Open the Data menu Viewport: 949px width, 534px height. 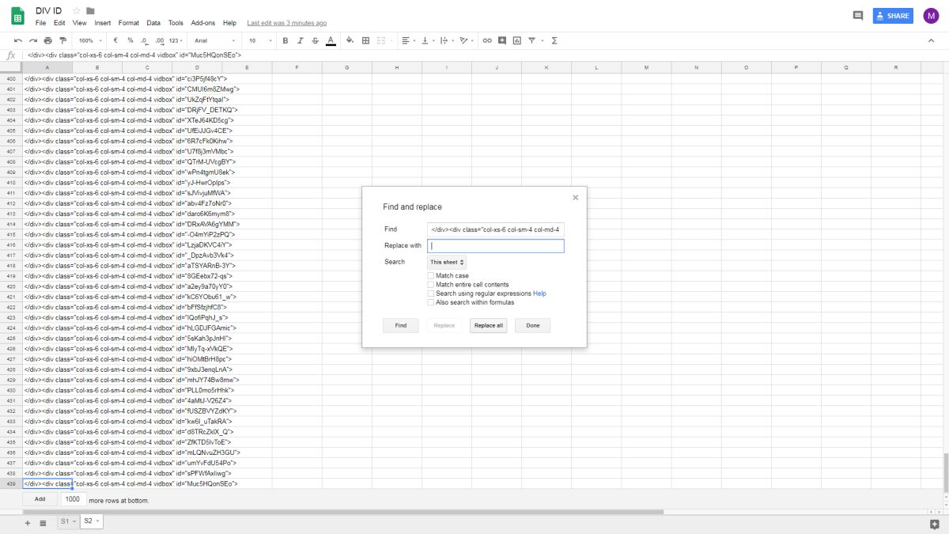point(153,23)
